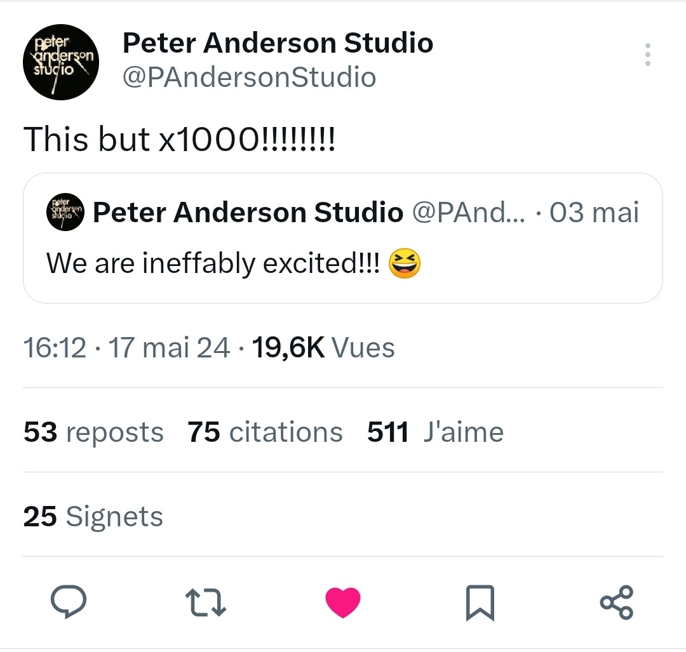Toggle the bookmark icon for this tweet
The height and width of the screenshot is (652, 686).
pos(480,602)
